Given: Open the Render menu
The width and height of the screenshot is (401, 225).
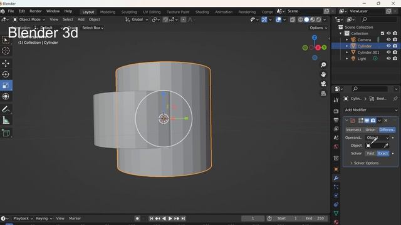Looking at the screenshot, I should 36,11.
